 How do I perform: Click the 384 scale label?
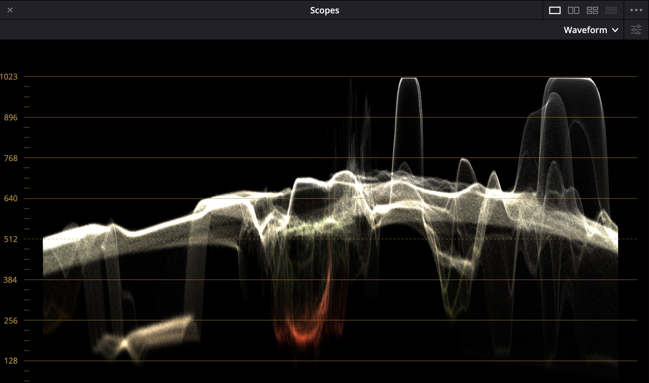(10, 280)
